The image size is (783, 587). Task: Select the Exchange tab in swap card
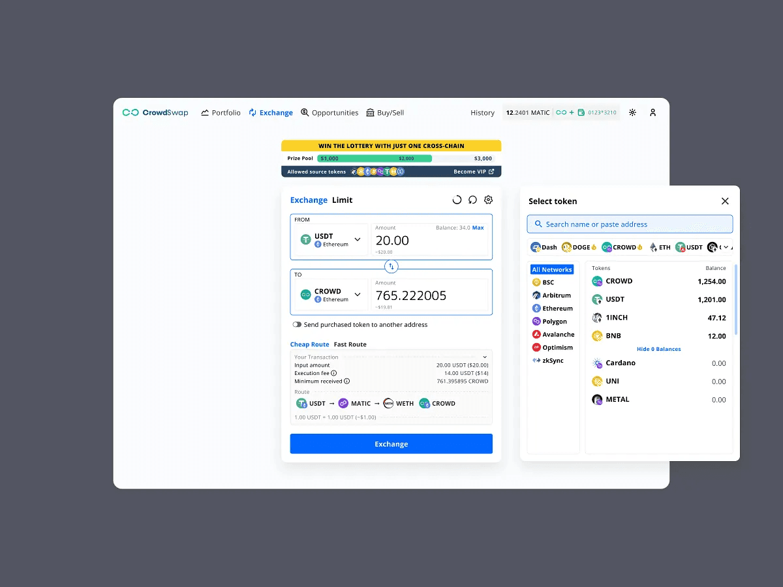[309, 200]
